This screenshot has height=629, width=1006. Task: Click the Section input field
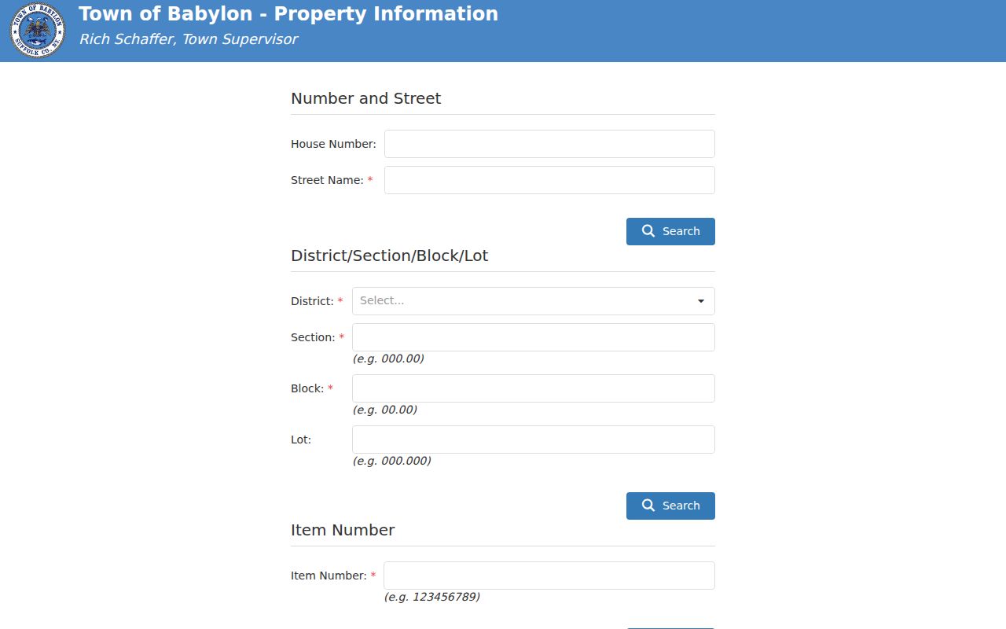point(534,337)
